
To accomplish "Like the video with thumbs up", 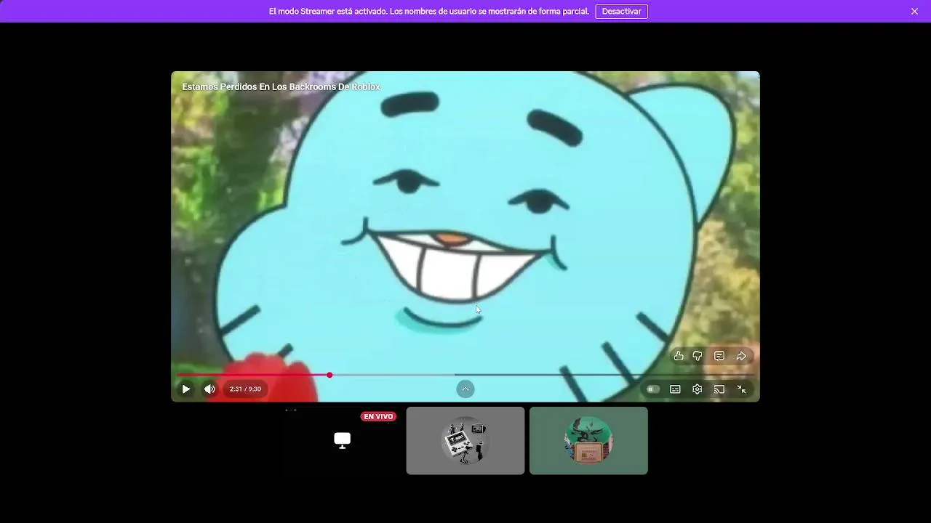I will 679,356.
